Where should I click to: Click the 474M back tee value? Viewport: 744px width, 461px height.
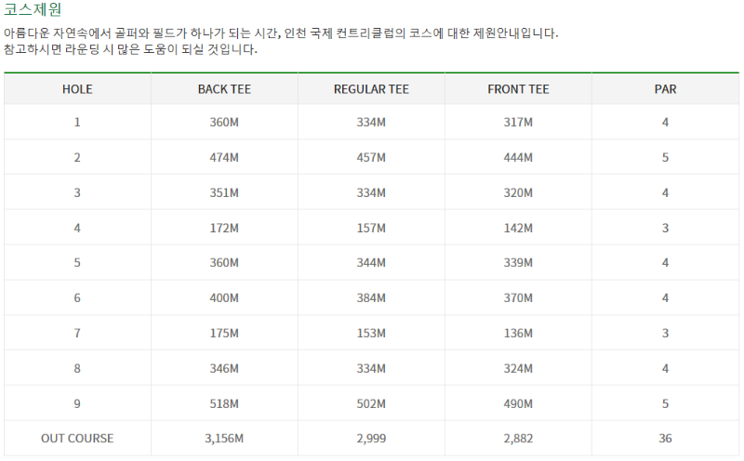pos(224,157)
